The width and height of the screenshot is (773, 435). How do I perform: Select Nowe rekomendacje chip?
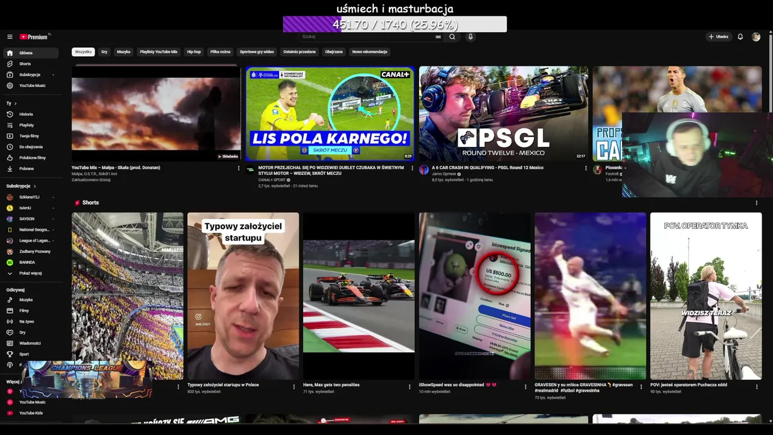click(x=370, y=52)
